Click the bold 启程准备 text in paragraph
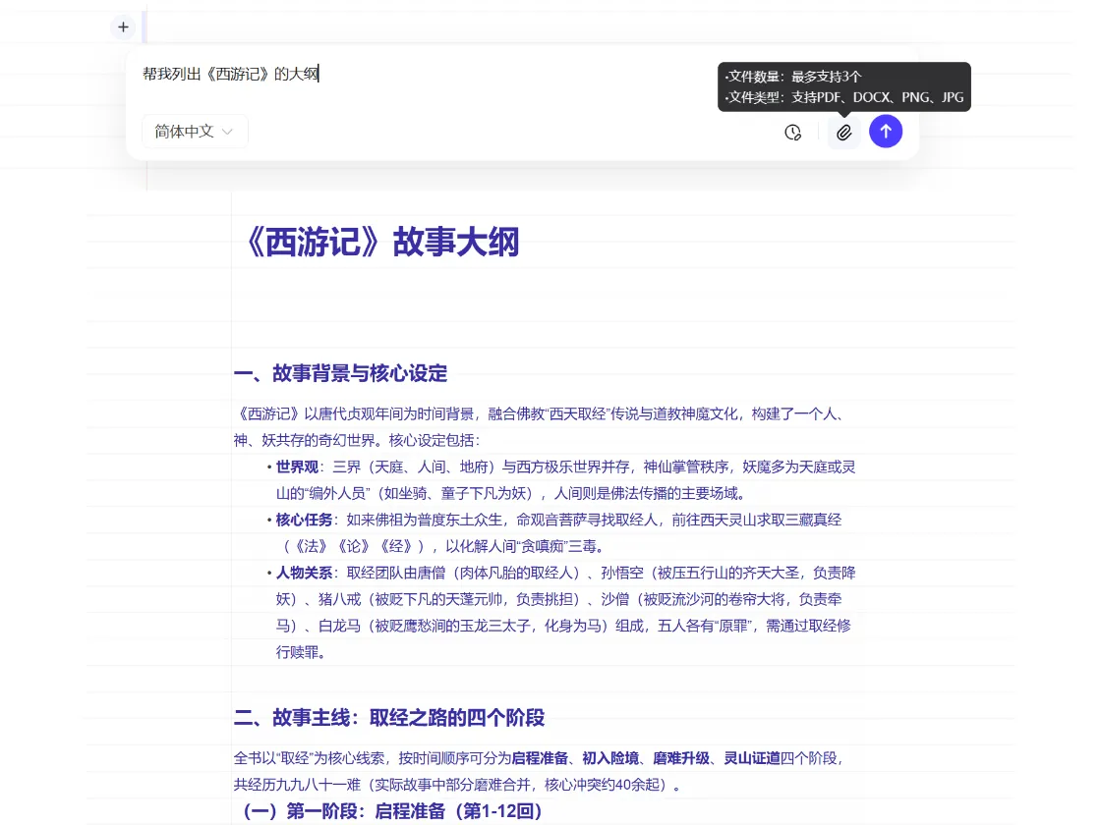The height and width of the screenshot is (825, 1101). pyautogui.click(x=540, y=758)
